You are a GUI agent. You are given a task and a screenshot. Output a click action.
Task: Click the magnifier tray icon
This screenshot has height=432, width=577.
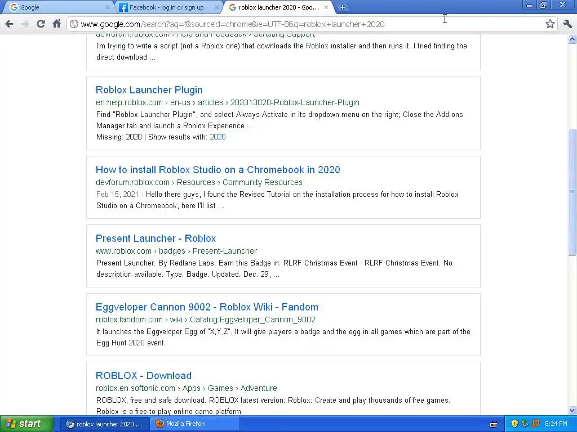tap(535, 424)
